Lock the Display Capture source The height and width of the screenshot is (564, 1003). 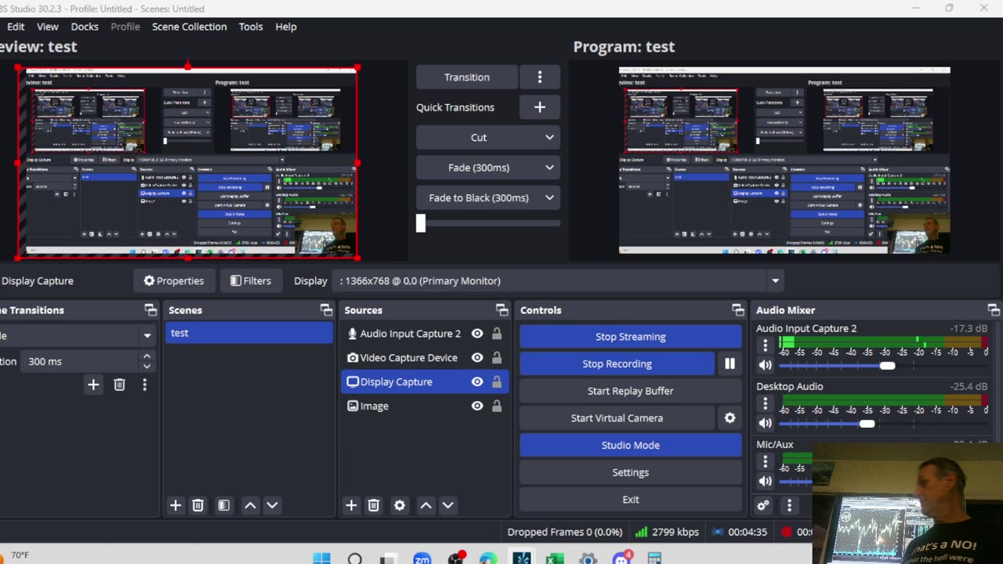coord(497,381)
